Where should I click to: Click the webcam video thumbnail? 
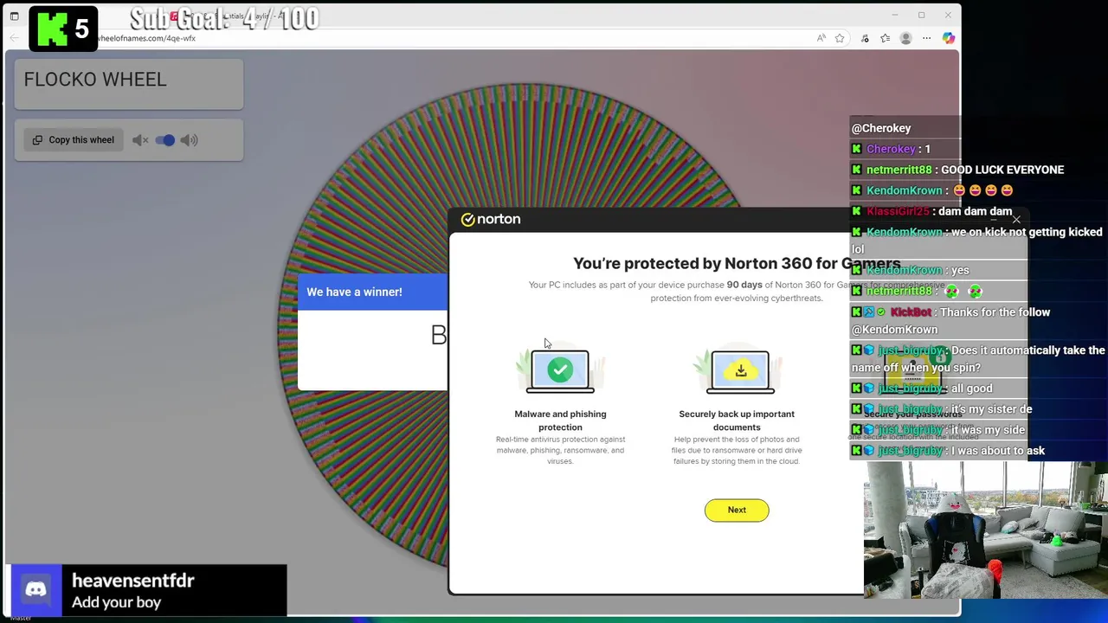click(x=985, y=531)
